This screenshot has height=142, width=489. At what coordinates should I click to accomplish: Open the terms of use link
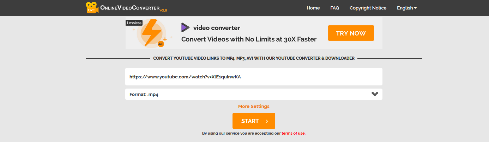click(294, 134)
